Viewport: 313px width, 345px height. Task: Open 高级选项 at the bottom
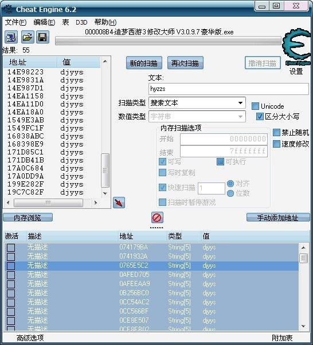pyautogui.click(x=30, y=338)
